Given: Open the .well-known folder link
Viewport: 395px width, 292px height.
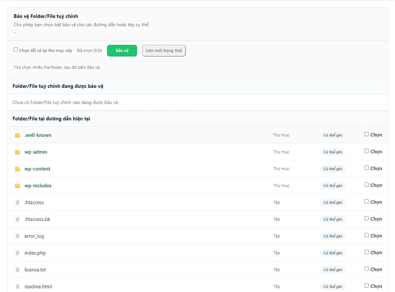Looking at the screenshot, I should [38, 135].
